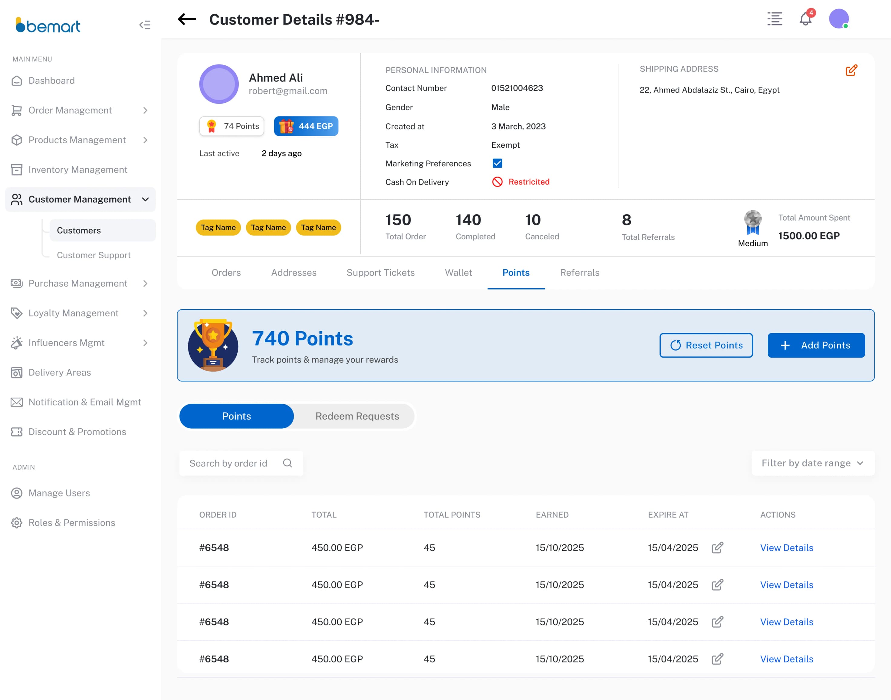891x700 pixels.
Task: Edit the shipping address with the orange pencil
Action: (851, 70)
